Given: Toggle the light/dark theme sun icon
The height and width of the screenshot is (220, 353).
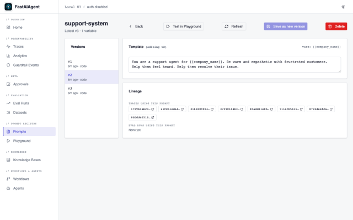Looking at the screenshot, I should (343, 7).
